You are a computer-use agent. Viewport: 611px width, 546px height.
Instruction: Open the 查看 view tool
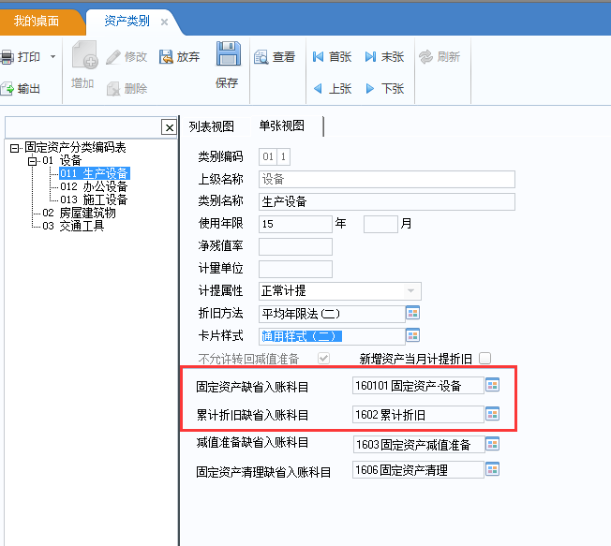pos(276,57)
